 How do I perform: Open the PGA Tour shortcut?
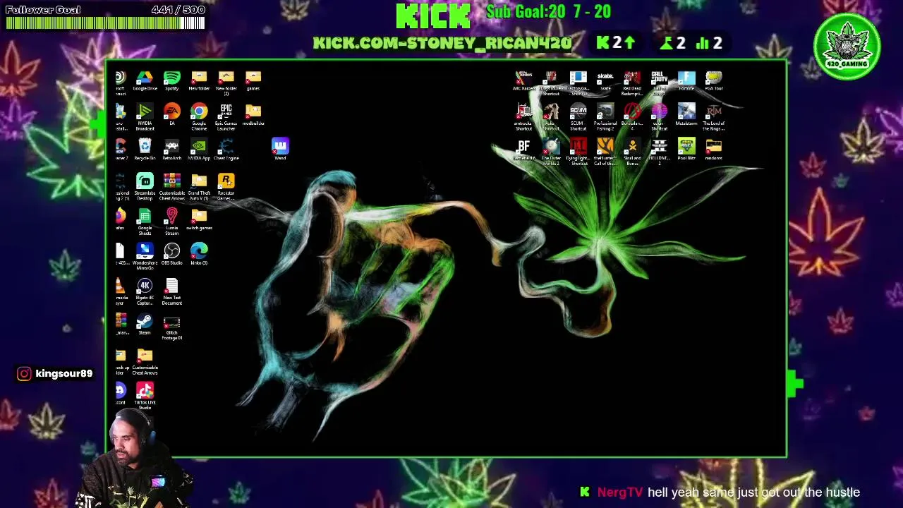click(x=713, y=80)
